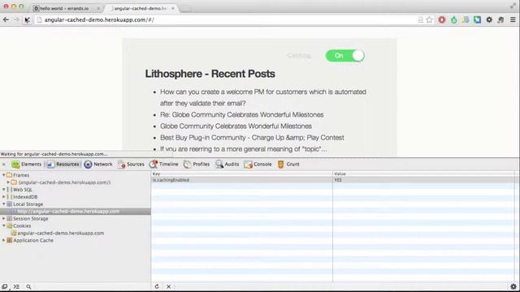
Task: Switch to the Timeline panel
Action: [164, 164]
